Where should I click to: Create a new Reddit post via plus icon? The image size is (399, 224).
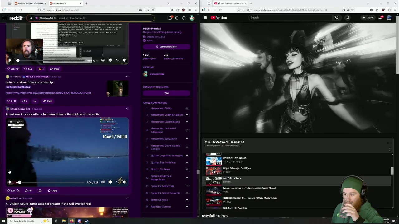177,18
